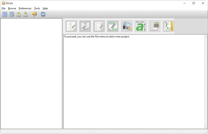Refresh the project tree with the blue arrows icon
208x134 pixels.
click(x=43, y=14)
